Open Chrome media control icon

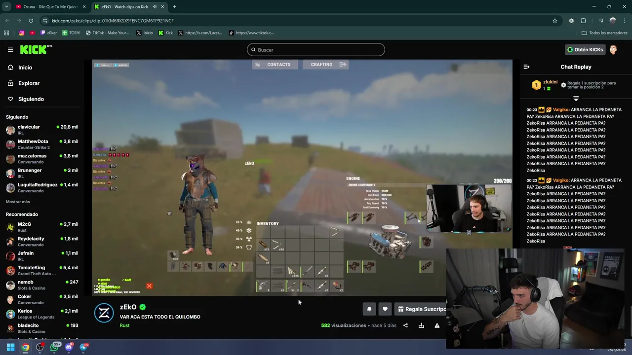pyautogui.click(x=601, y=21)
